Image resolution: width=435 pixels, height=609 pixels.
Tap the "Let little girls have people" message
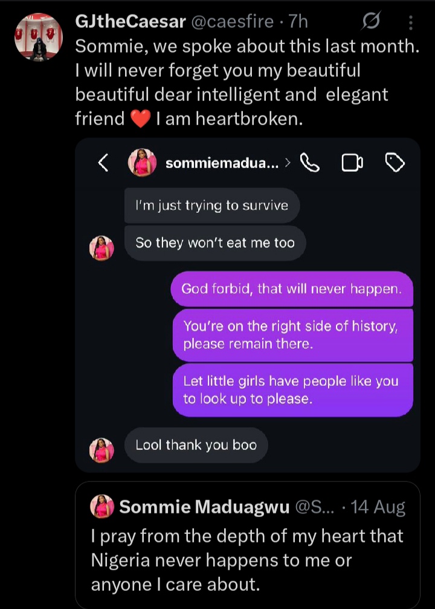point(292,389)
